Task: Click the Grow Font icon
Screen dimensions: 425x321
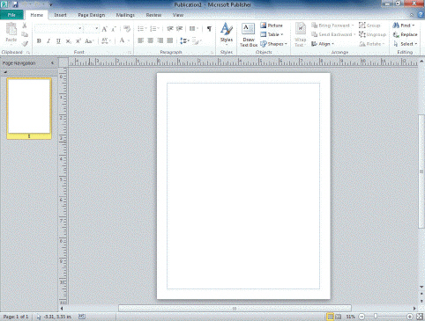Action: click(104, 29)
